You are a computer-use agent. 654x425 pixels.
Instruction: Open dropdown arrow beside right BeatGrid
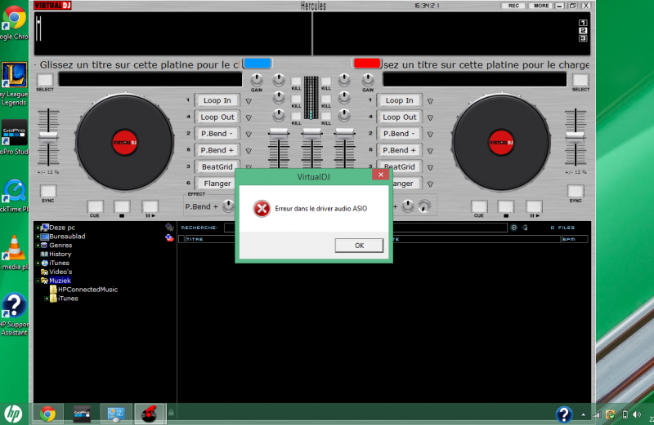point(431,168)
